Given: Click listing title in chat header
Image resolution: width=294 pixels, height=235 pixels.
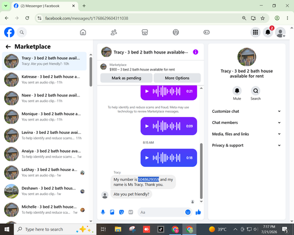Looking at the screenshot, I should coord(151,52).
